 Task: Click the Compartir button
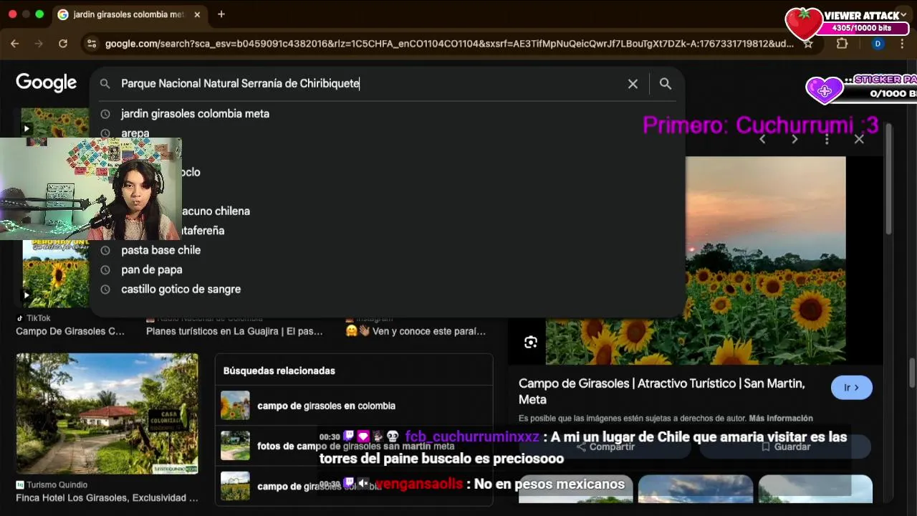pos(605,446)
